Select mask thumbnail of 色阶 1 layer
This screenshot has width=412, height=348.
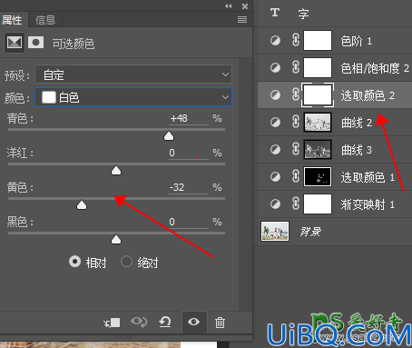[x=318, y=40]
